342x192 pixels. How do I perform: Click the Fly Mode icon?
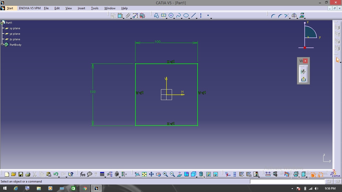137,174
